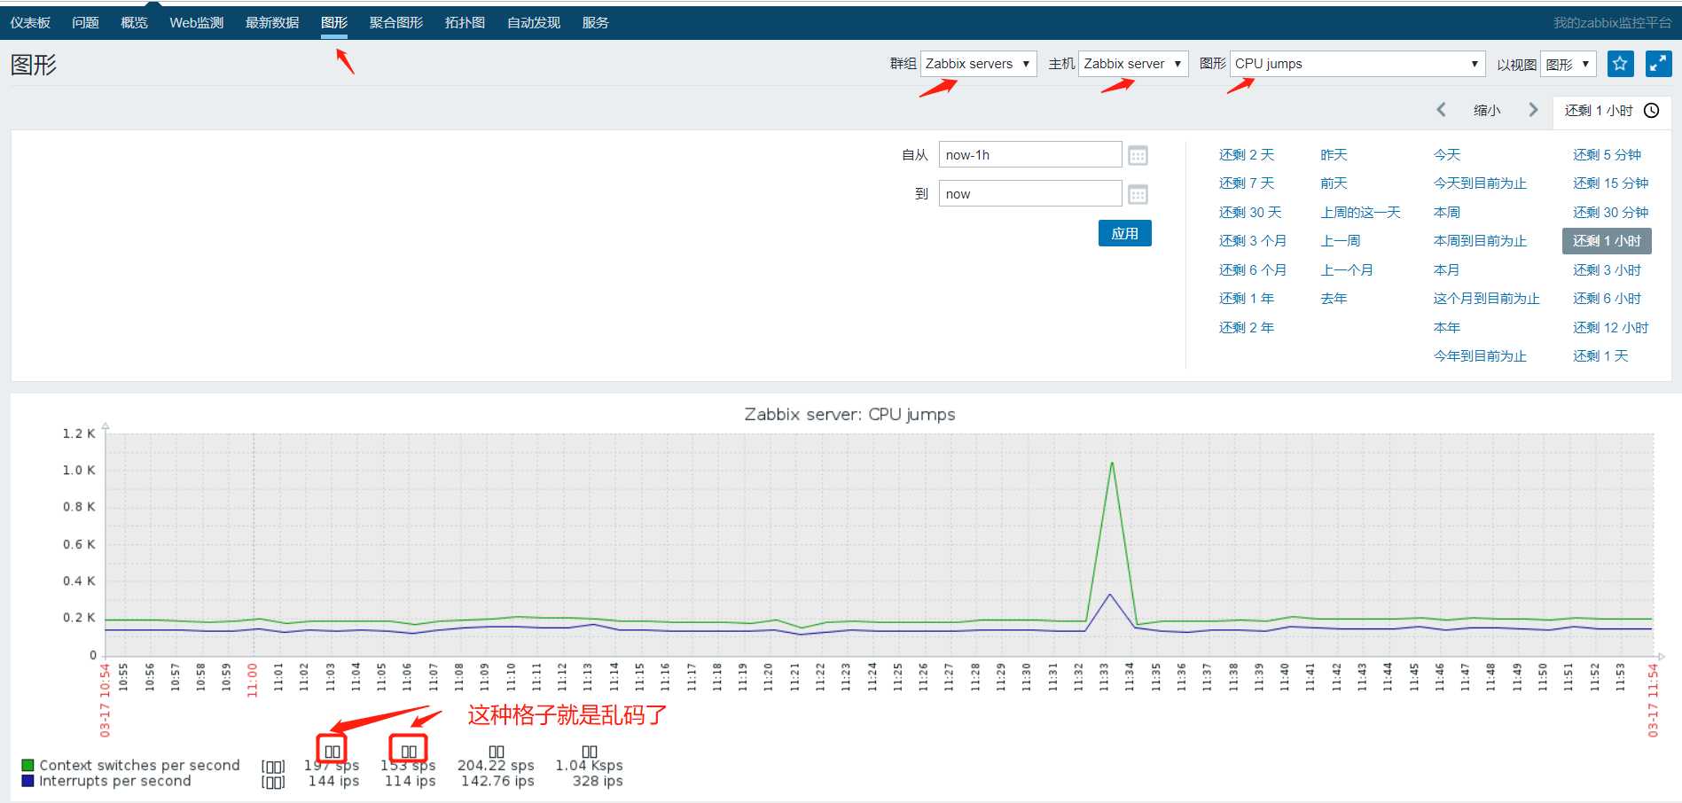Viewport: 1682px width, 803px height.
Task: Select 还剩 1 年 time range
Action: point(1247,298)
